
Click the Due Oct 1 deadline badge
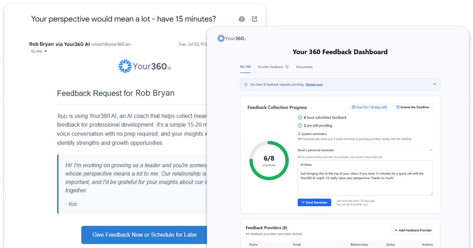tap(369, 107)
